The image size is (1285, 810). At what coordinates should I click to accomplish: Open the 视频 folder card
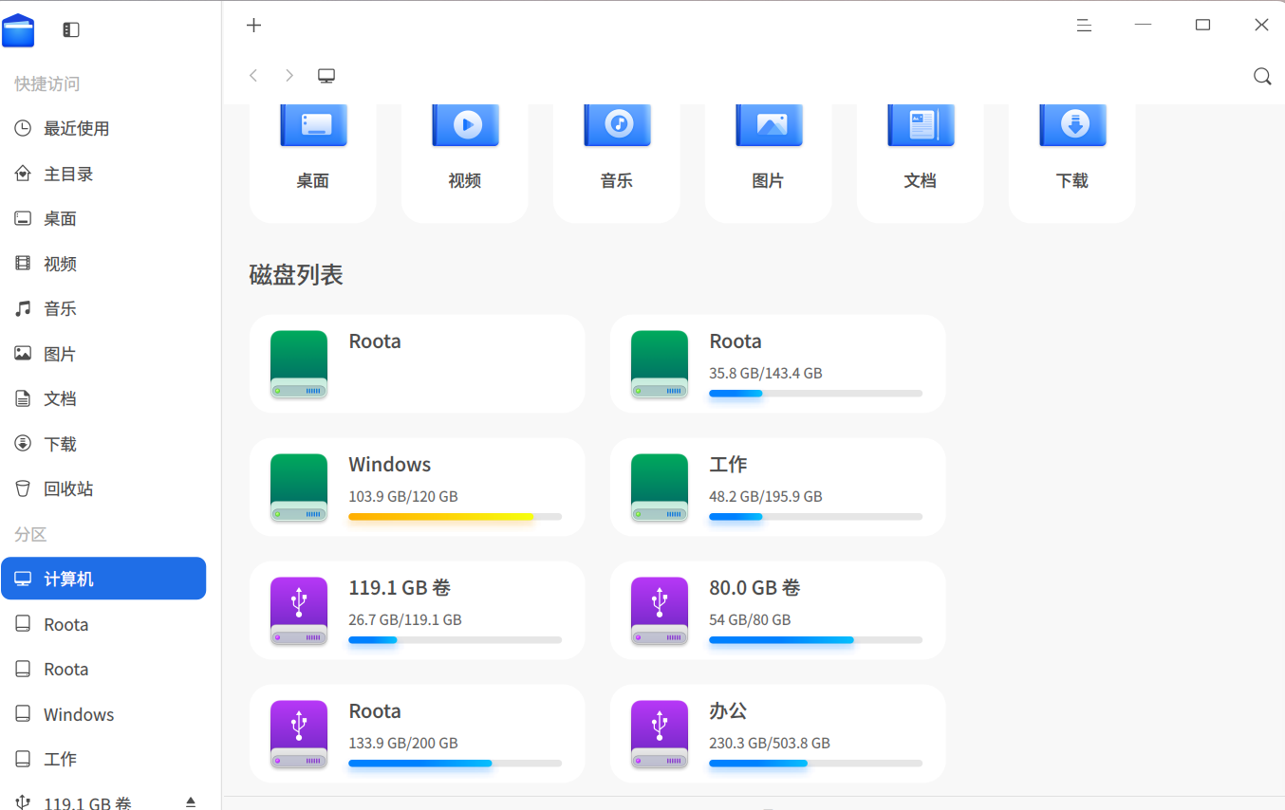465,163
